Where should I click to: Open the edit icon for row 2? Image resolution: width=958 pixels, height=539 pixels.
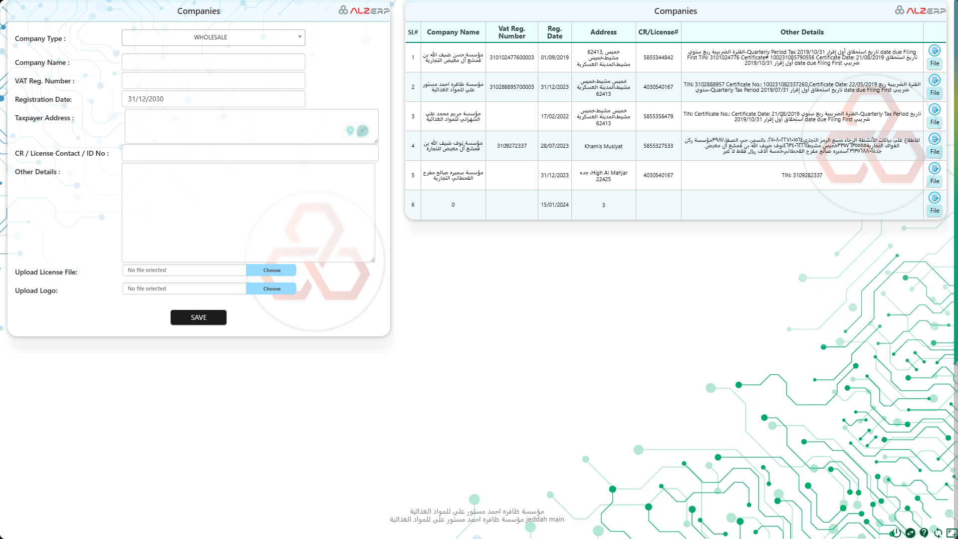tap(935, 80)
